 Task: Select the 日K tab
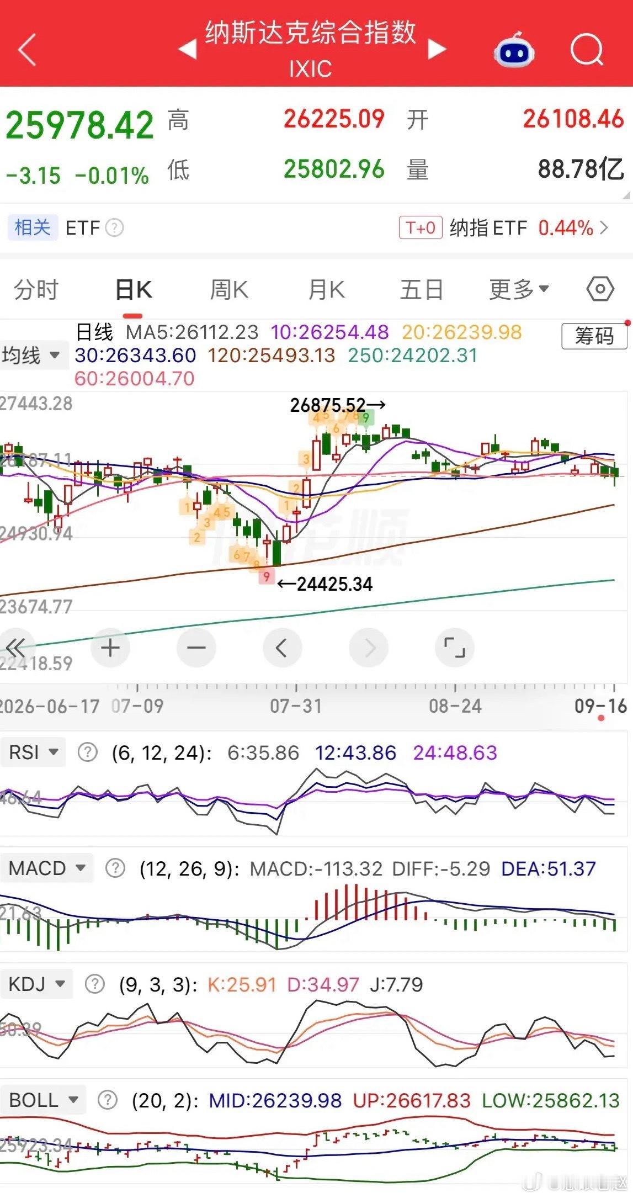[134, 289]
